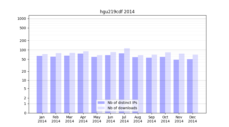Click the 1000 tick on the y-axis
The height and width of the screenshot is (127, 229).
[x=22, y=19]
